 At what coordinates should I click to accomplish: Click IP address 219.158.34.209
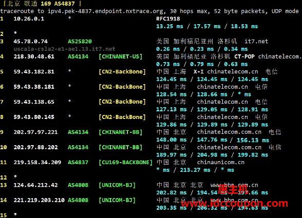[37, 163]
